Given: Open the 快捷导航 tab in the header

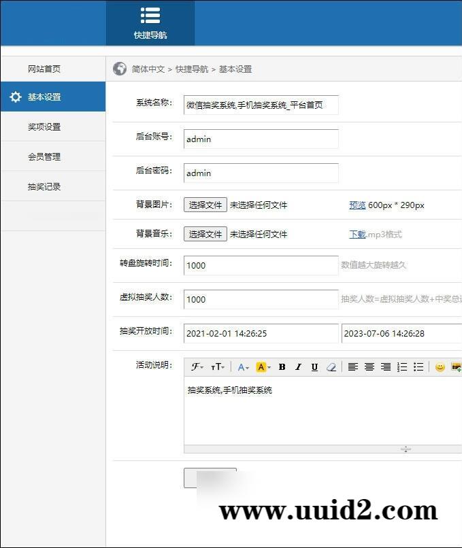Looking at the screenshot, I should point(150,23).
